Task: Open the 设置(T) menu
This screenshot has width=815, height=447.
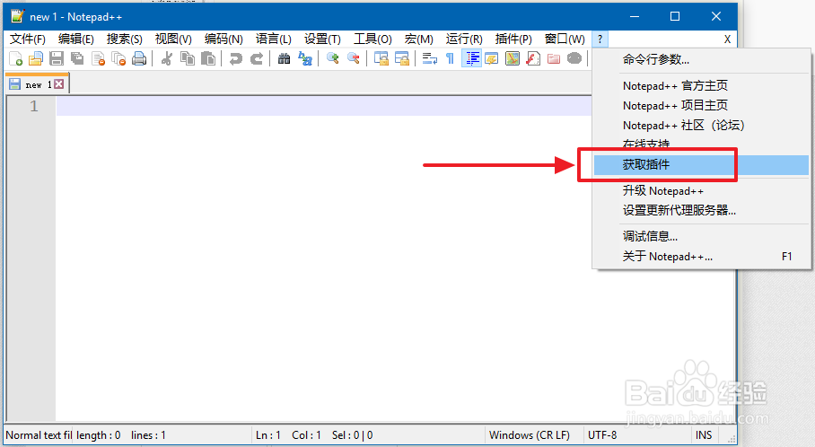Action: [322, 39]
